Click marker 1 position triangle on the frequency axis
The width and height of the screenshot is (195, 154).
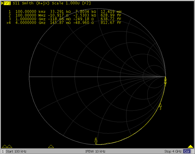coord(5,146)
